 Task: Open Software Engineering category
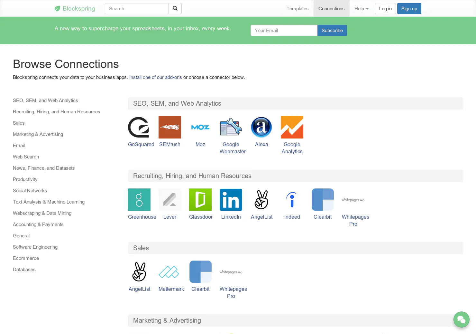[x=35, y=247]
